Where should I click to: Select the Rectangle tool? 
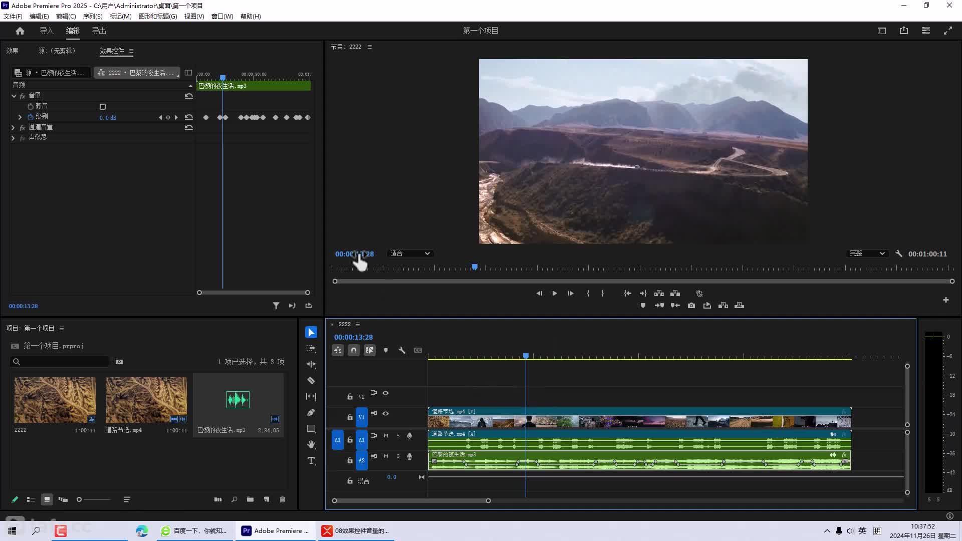point(311,428)
